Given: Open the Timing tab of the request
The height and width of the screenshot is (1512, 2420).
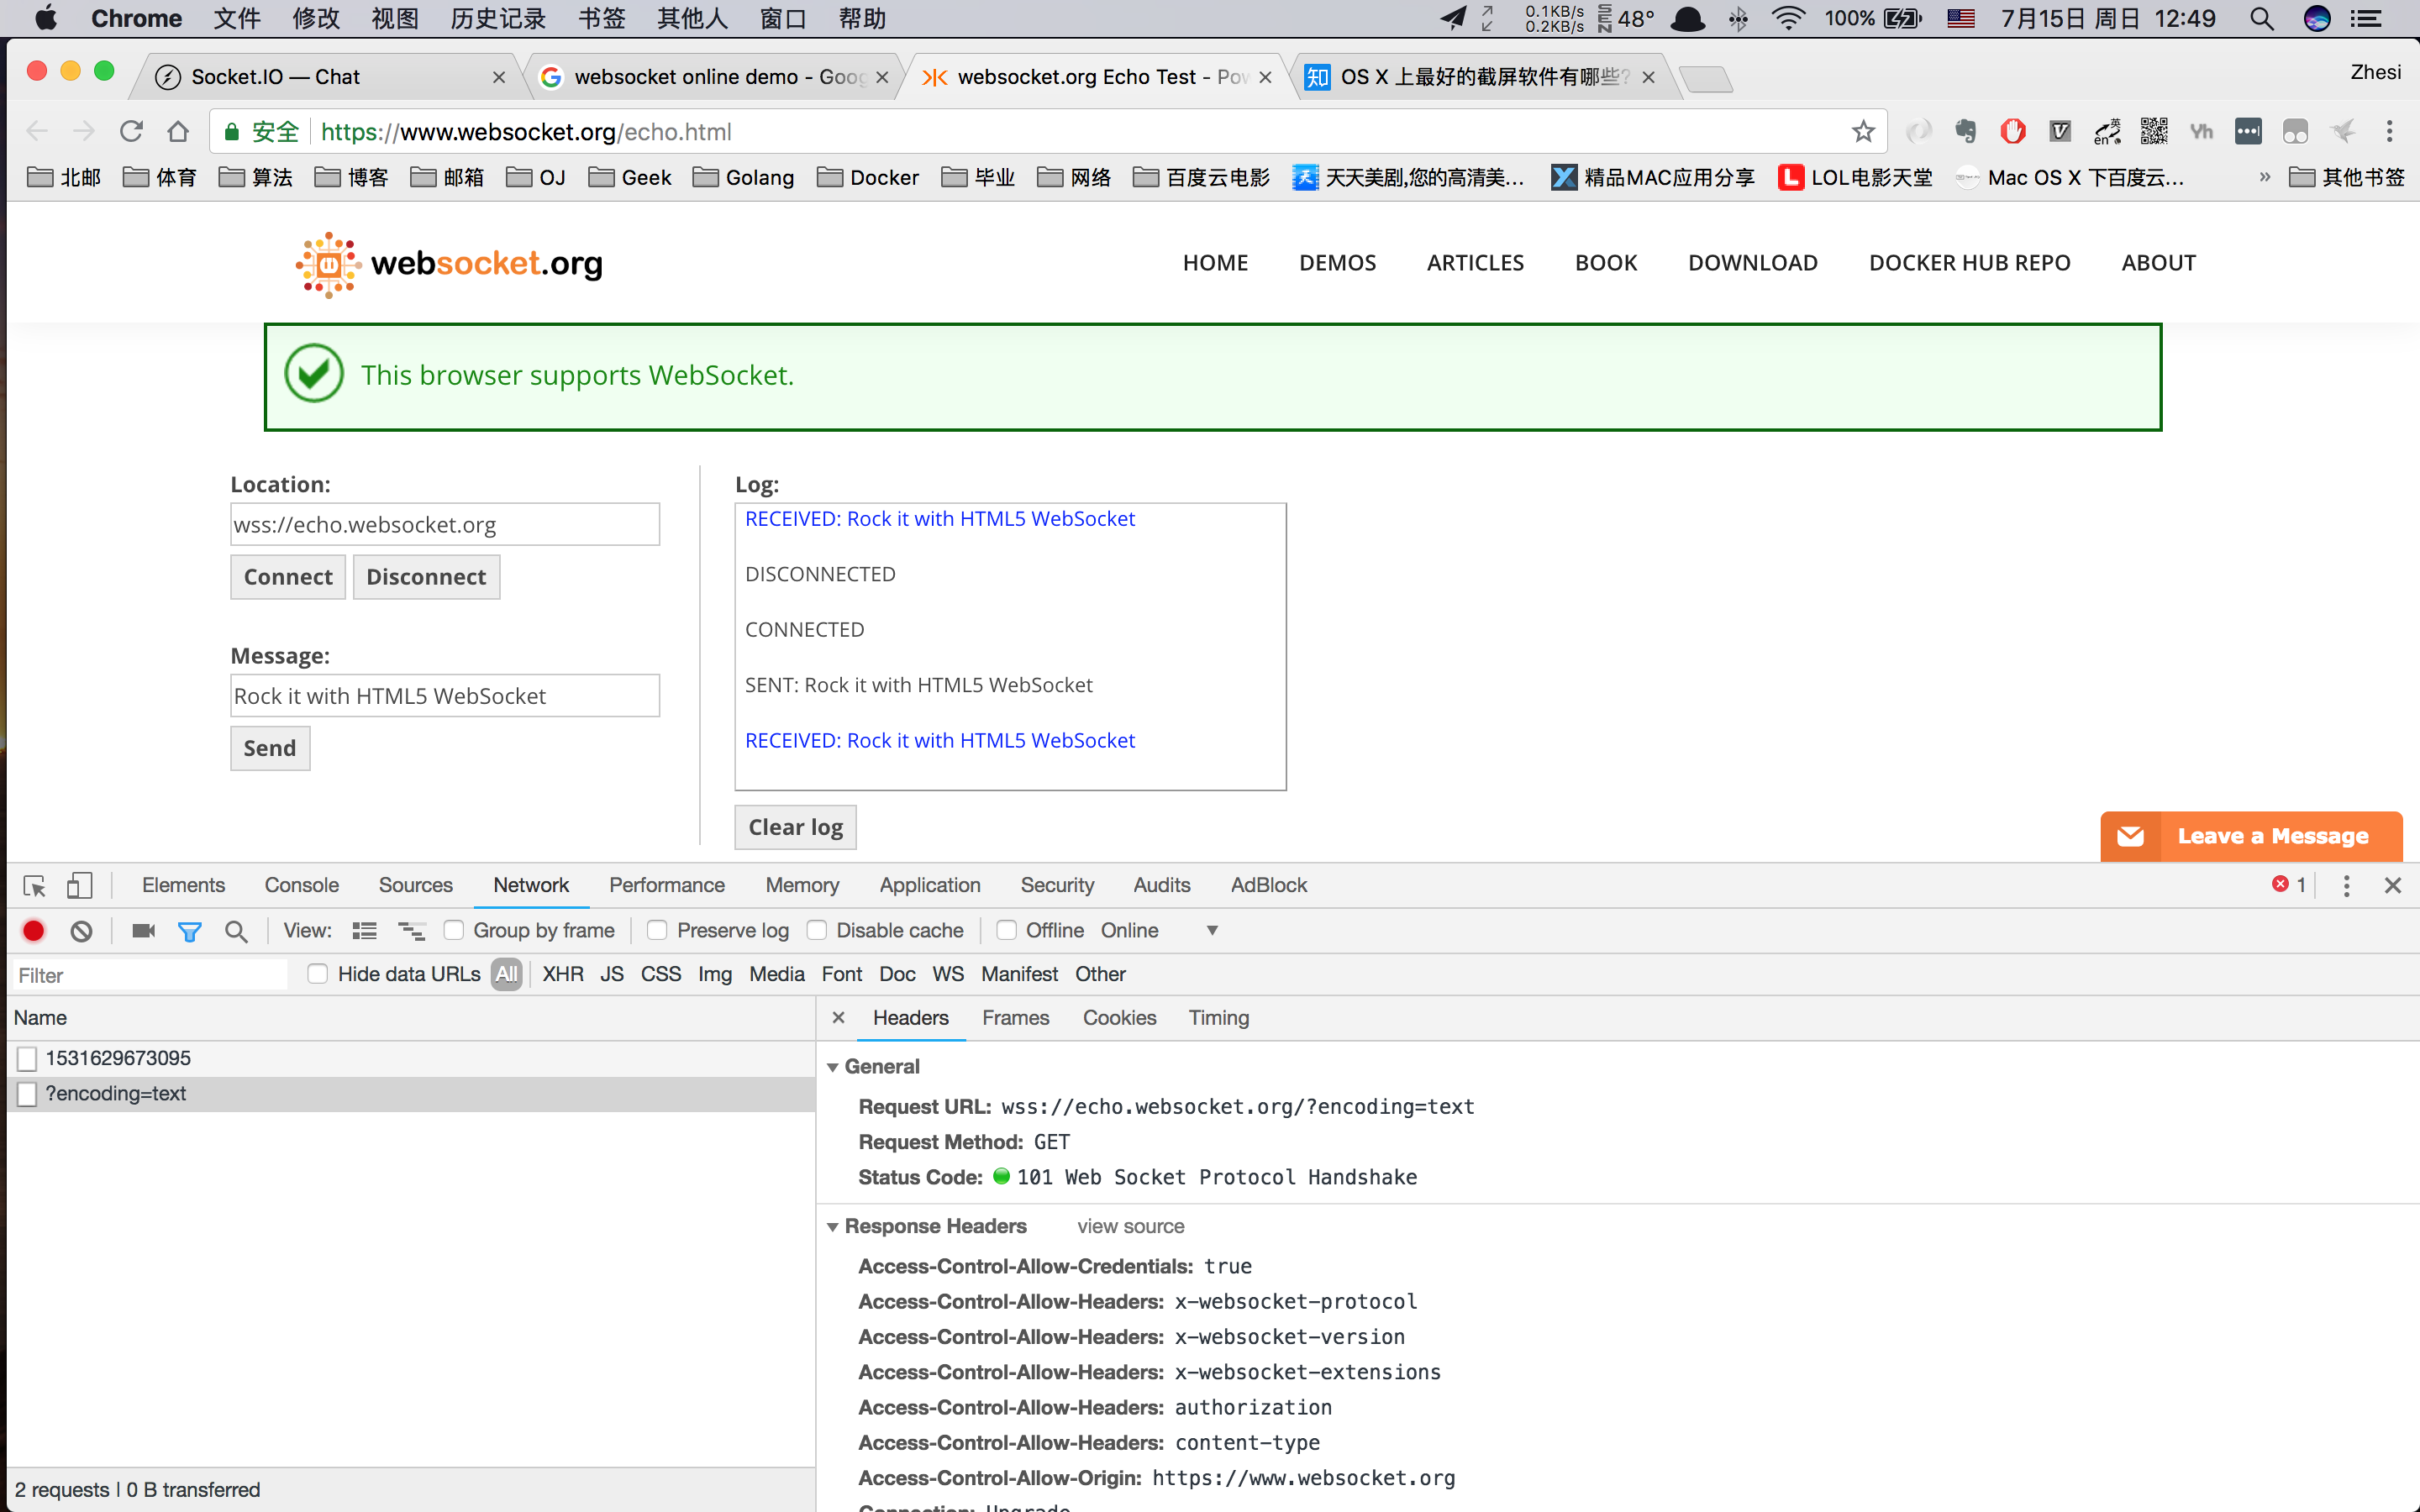Looking at the screenshot, I should coord(1219,1018).
